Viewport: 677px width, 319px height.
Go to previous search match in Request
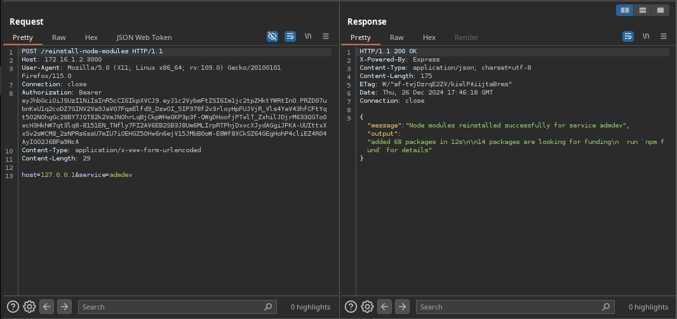tap(46, 307)
